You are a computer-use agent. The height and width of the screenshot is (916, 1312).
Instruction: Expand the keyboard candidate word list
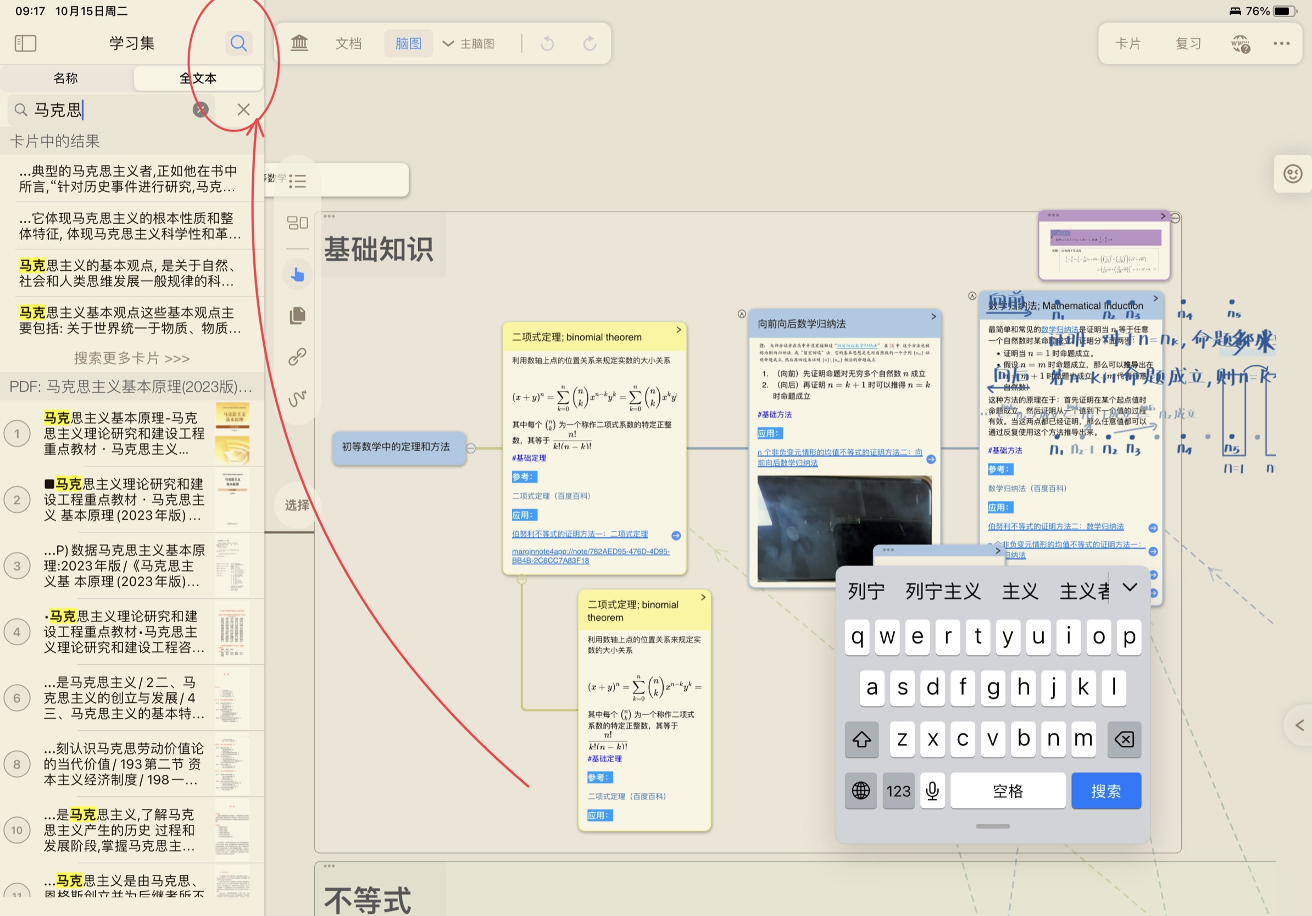click(1130, 588)
